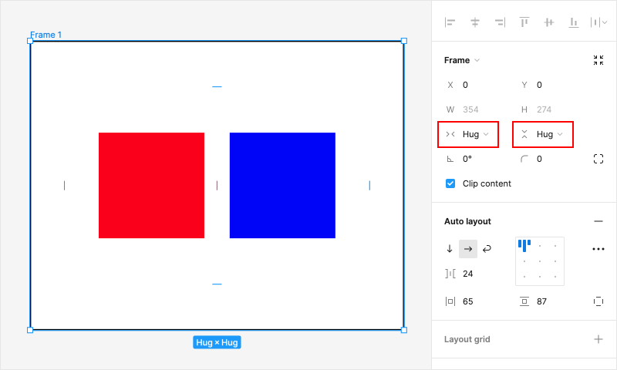
Task: Remove auto layout with minus button
Action: pos(598,221)
